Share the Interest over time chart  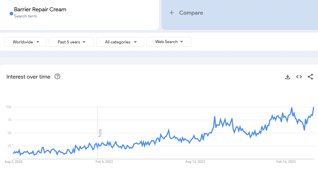[x=310, y=77]
